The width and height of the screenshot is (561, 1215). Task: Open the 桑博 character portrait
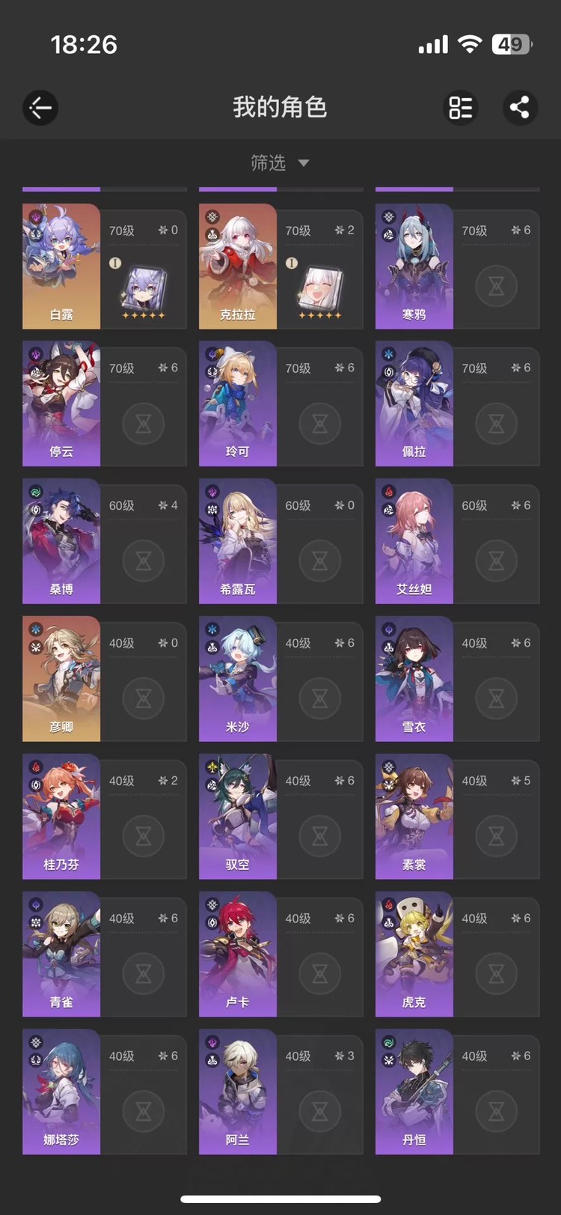61,541
